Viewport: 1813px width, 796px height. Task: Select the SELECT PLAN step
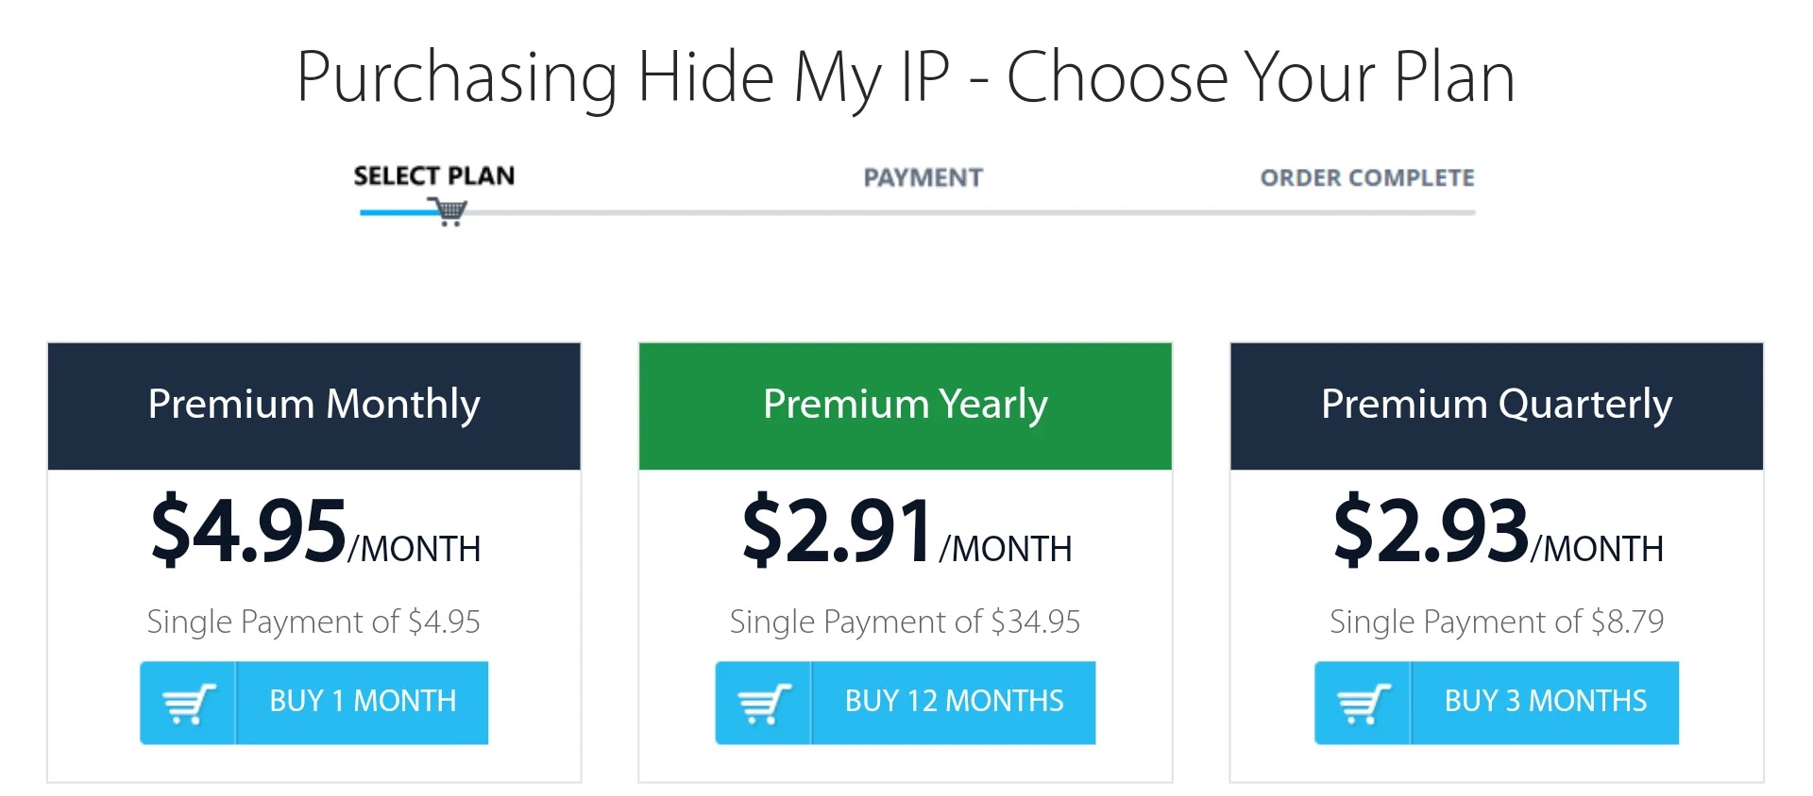434,176
